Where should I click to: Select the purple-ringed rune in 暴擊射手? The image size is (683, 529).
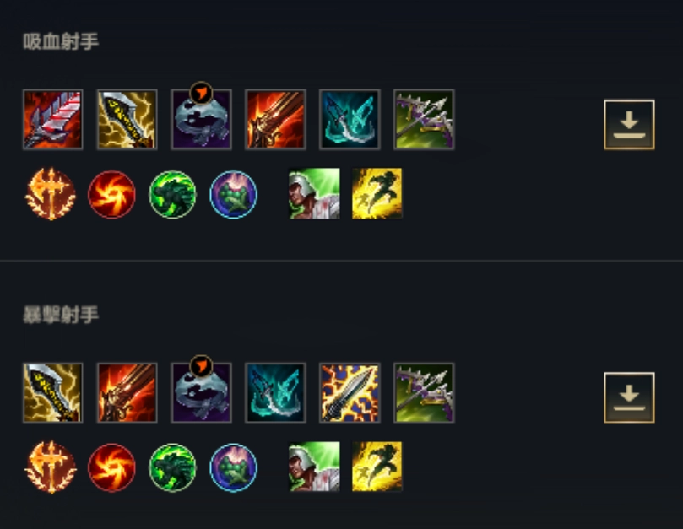tap(234, 467)
